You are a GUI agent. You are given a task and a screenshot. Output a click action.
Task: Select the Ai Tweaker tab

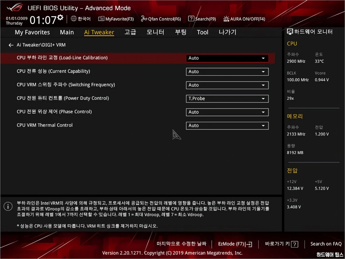pyautogui.click(x=99, y=32)
